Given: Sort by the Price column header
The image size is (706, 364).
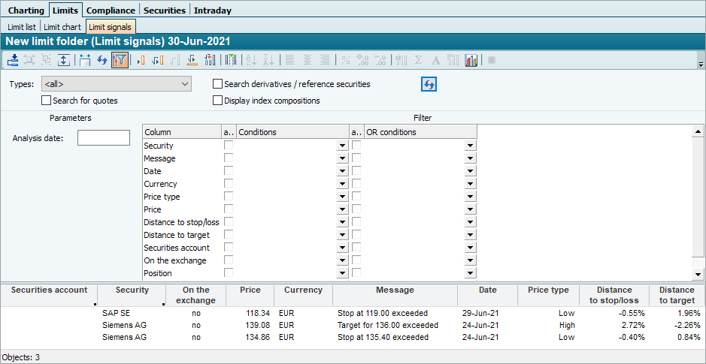Looking at the screenshot, I should (x=250, y=290).
